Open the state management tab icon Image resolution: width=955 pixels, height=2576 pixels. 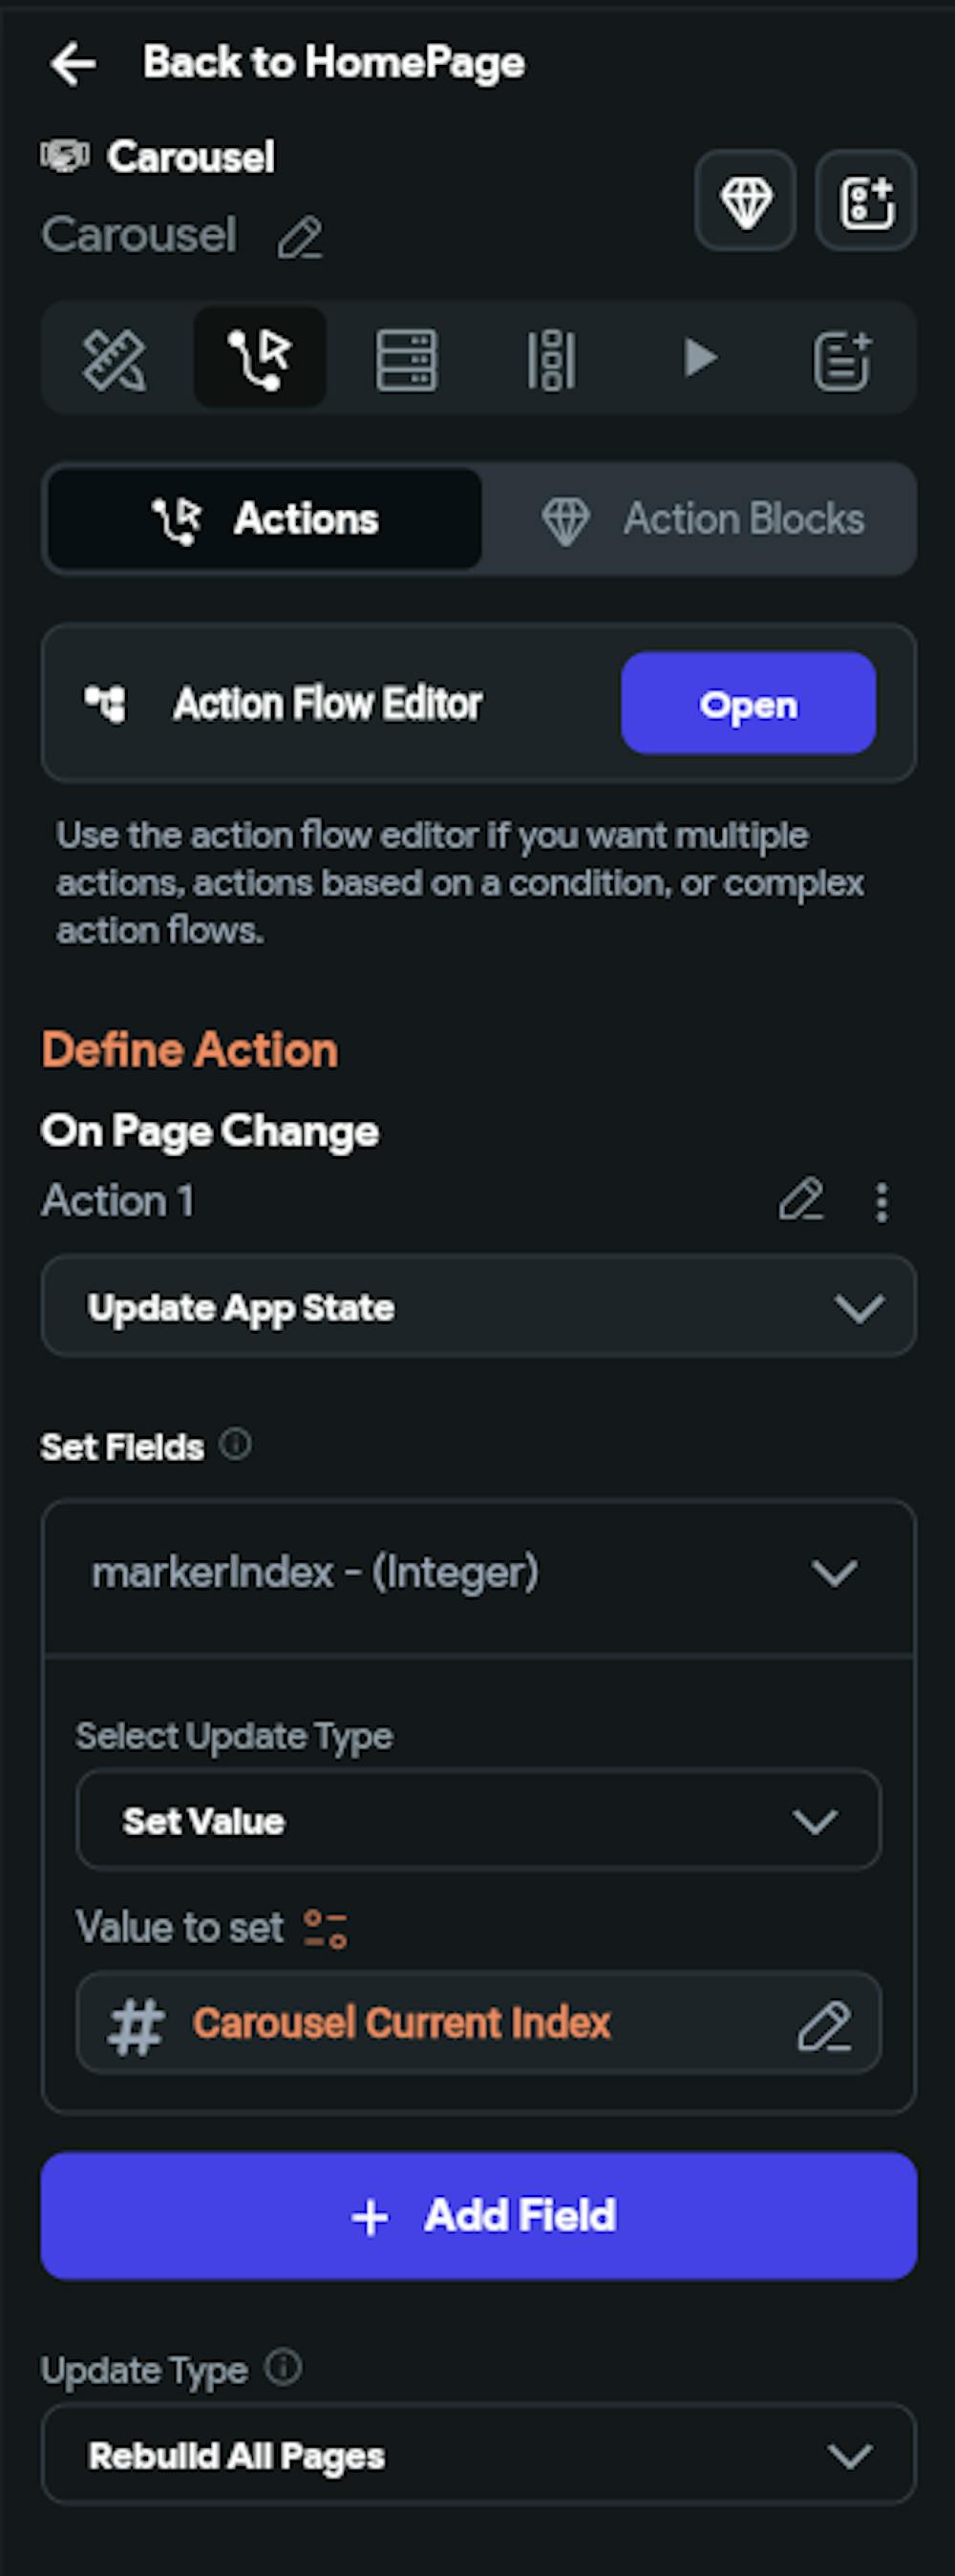coord(552,359)
